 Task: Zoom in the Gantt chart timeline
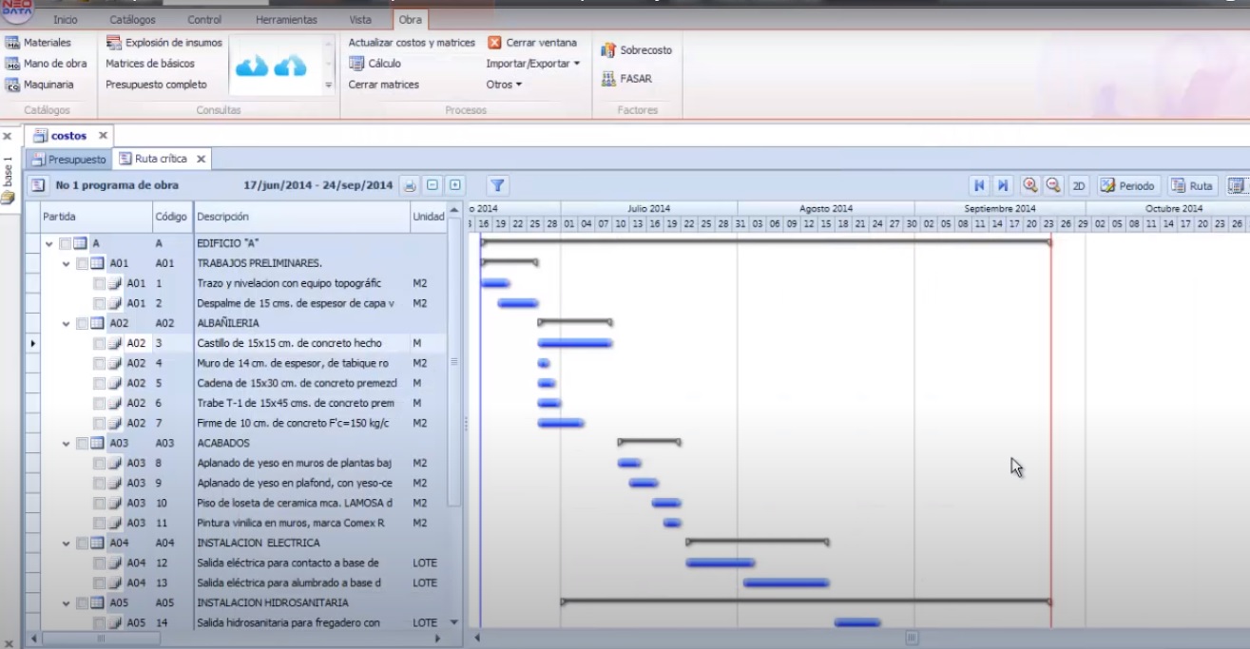[1029, 186]
